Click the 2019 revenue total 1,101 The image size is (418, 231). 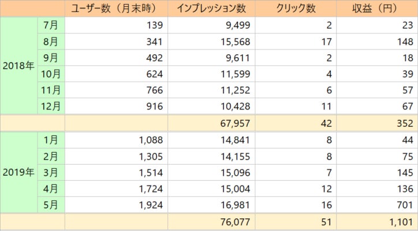(399, 222)
